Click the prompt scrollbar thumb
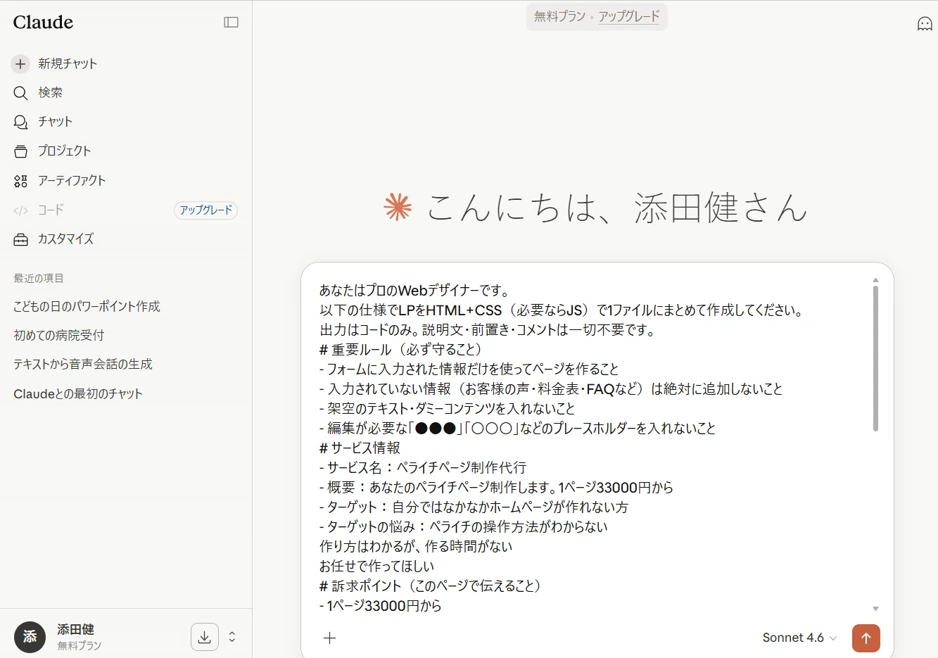The image size is (938, 658). point(875,358)
